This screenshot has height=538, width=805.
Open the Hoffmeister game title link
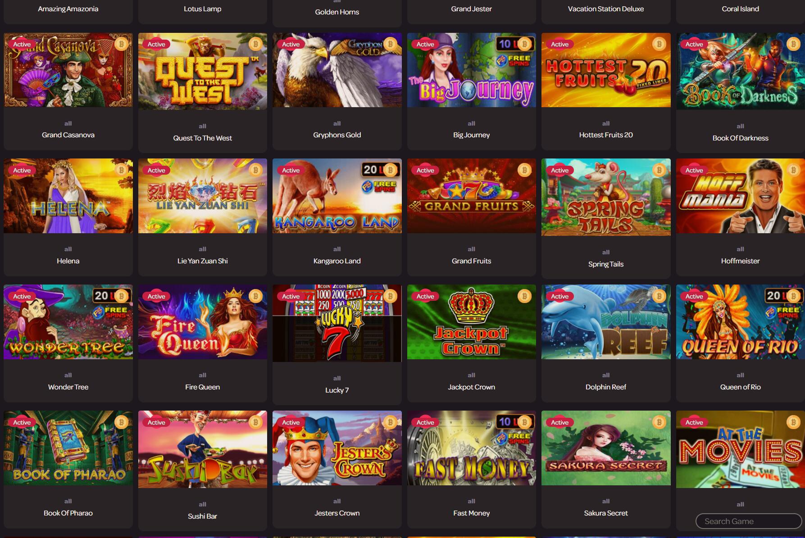(740, 261)
